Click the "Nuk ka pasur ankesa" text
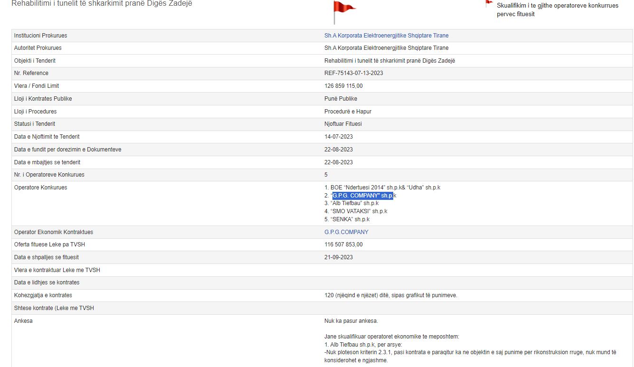This screenshot has width=634, height=367. click(351, 321)
